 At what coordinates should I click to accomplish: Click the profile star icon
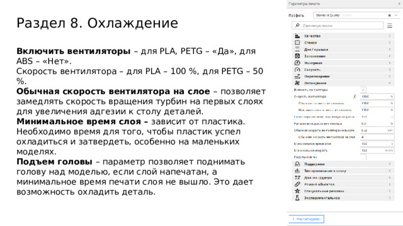point(389,15)
